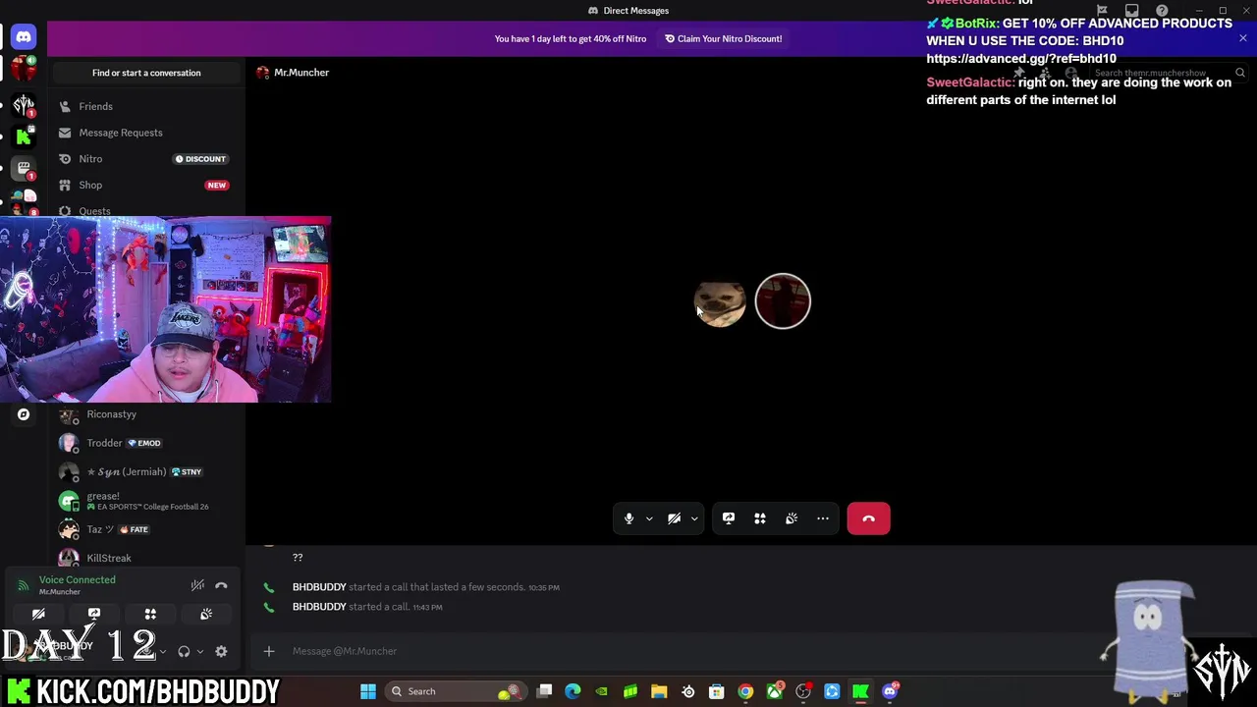Image resolution: width=1257 pixels, height=707 pixels.
Task: Click Claim Your Nitro Discount button
Action: (724, 38)
